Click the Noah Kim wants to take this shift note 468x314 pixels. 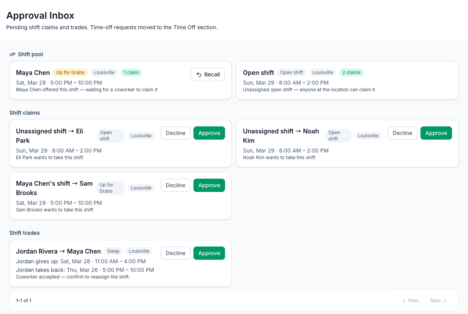[279, 158]
